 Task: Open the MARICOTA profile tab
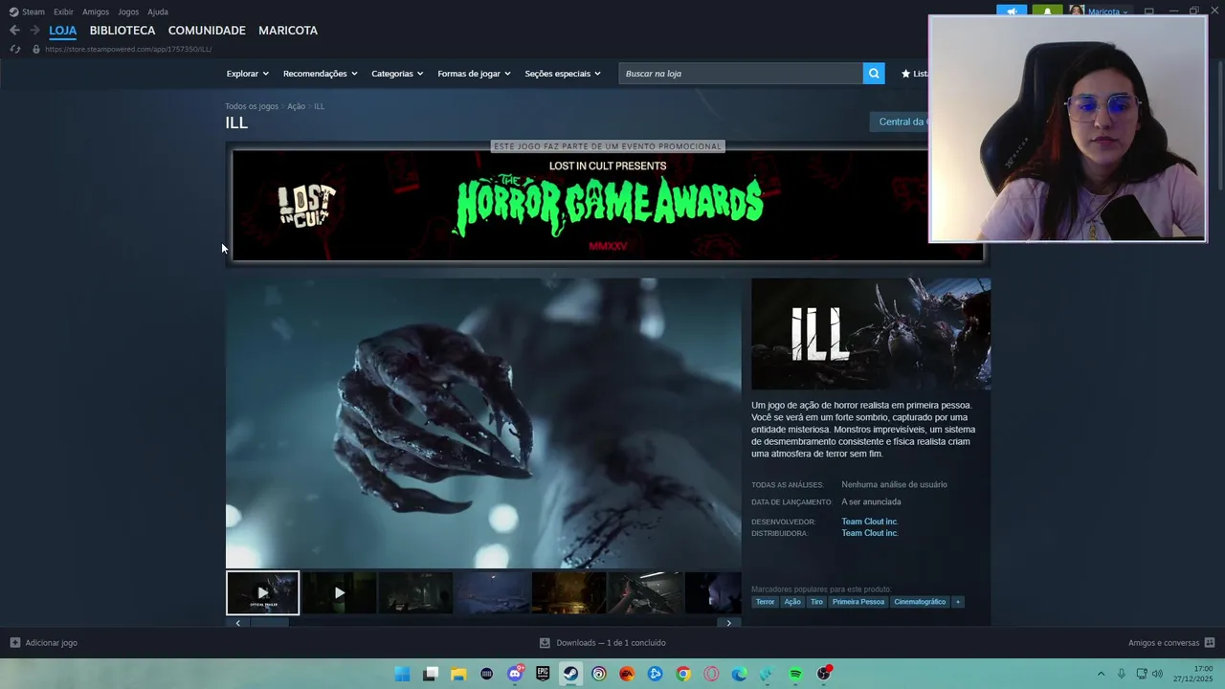click(288, 31)
